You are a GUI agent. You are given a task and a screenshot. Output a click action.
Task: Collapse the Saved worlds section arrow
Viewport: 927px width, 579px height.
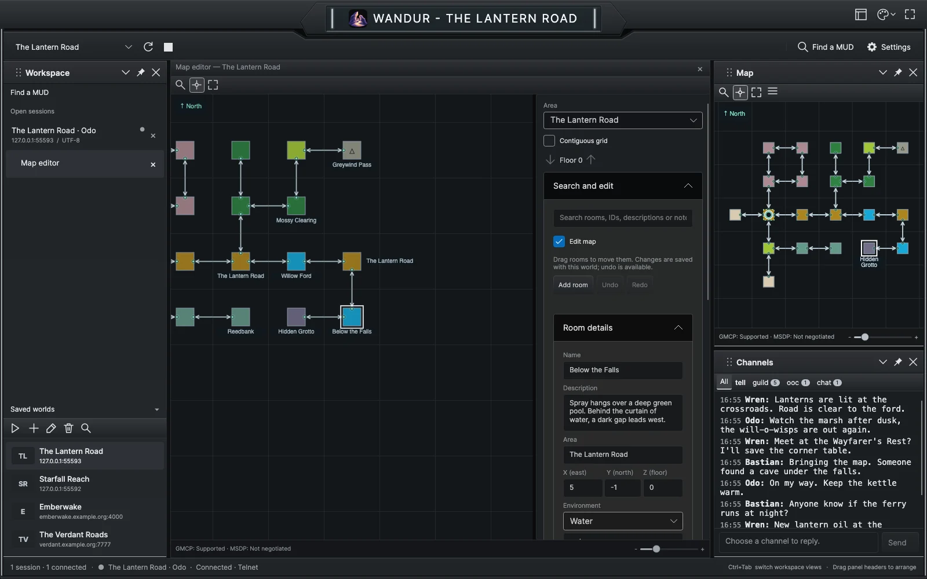(x=157, y=409)
